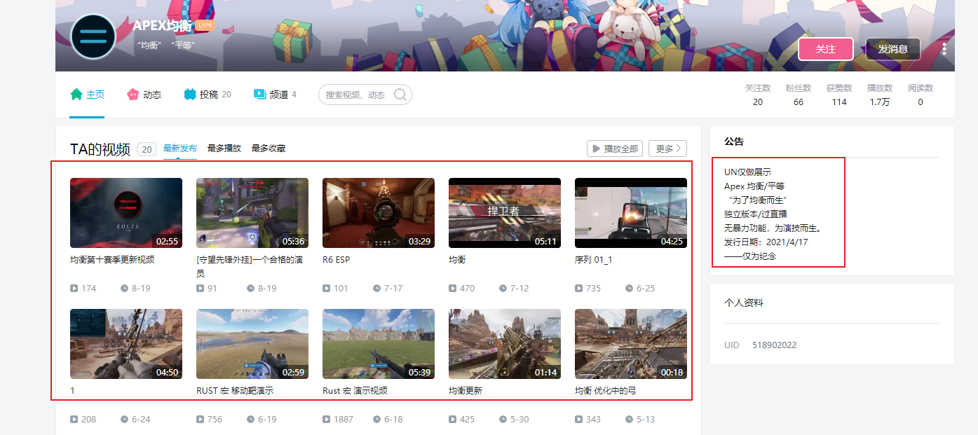The image size is (978, 435).
Task: Open 粉丝数 66 stat
Action: tap(799, 95)
